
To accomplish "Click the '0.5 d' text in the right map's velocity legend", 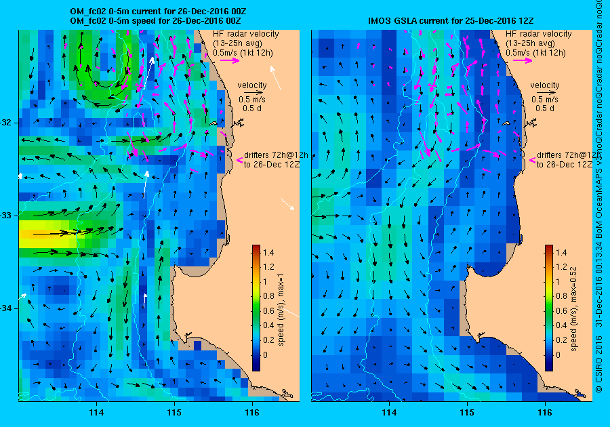I will point(545,108).
